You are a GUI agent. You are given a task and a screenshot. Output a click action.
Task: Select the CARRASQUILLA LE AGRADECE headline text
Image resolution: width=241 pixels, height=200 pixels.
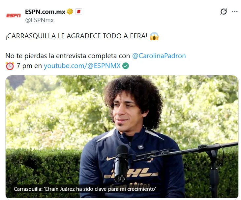pyautogui.click(x=76, y=36)
